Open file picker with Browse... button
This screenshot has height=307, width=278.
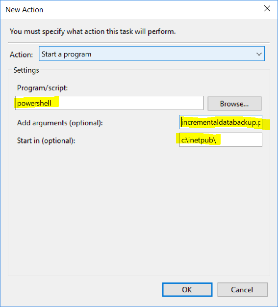[x=234, y=104]
